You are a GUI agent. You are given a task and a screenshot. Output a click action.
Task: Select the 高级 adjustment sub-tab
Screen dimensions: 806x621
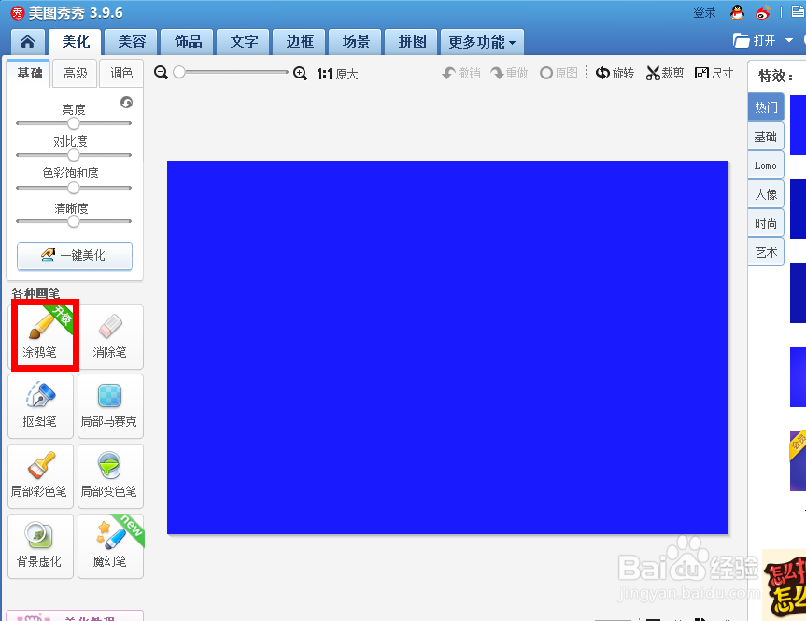[76, 74]
